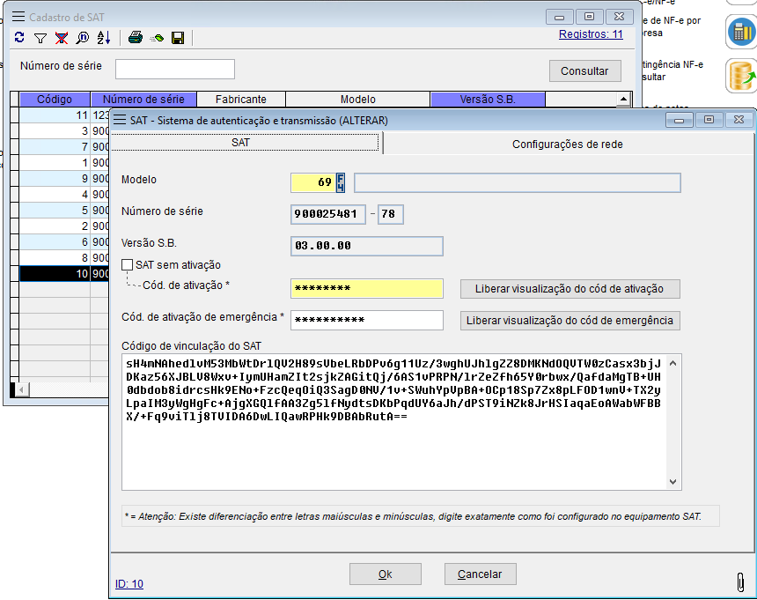Enable the 'SAT sem ativação' checkbox
Screen dimensions: 757x600
(x=128, y=264)
